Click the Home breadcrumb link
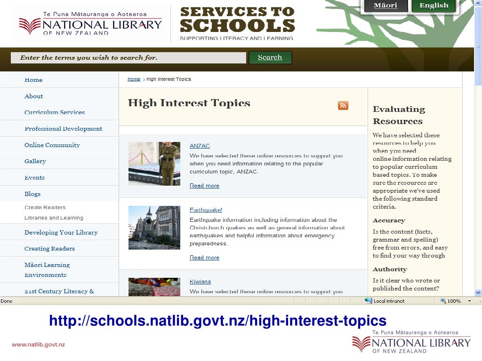This screenshot has height=361, width=482. [134, 79]
